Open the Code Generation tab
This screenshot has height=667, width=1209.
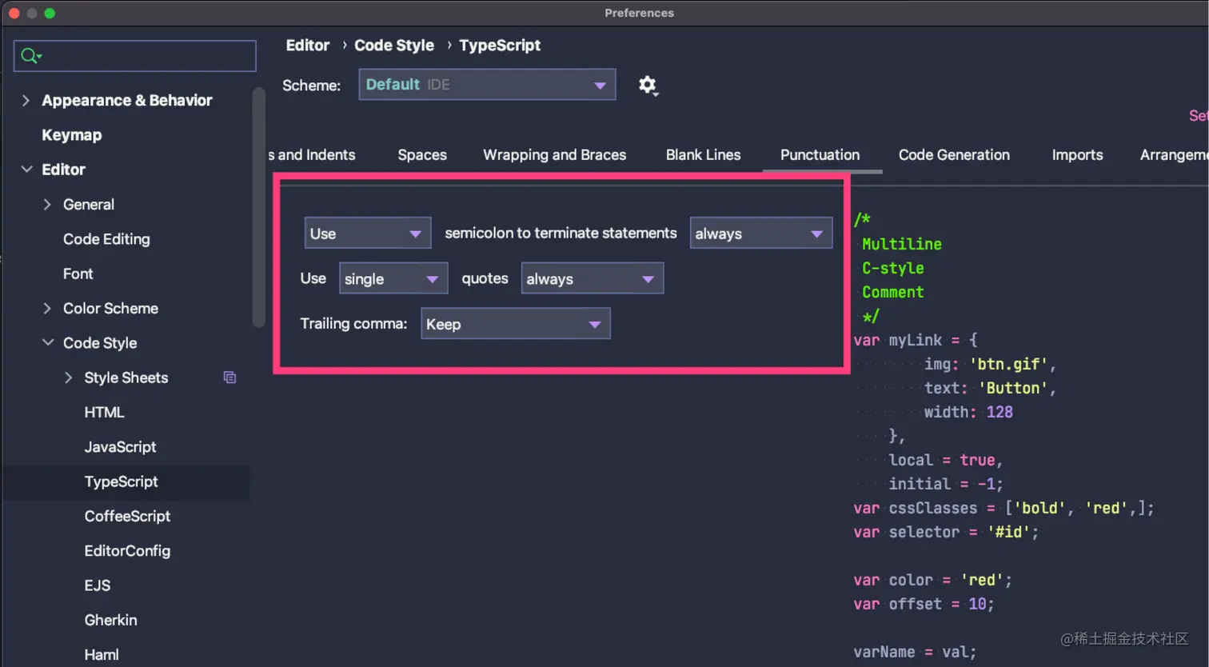click(954, 155)
